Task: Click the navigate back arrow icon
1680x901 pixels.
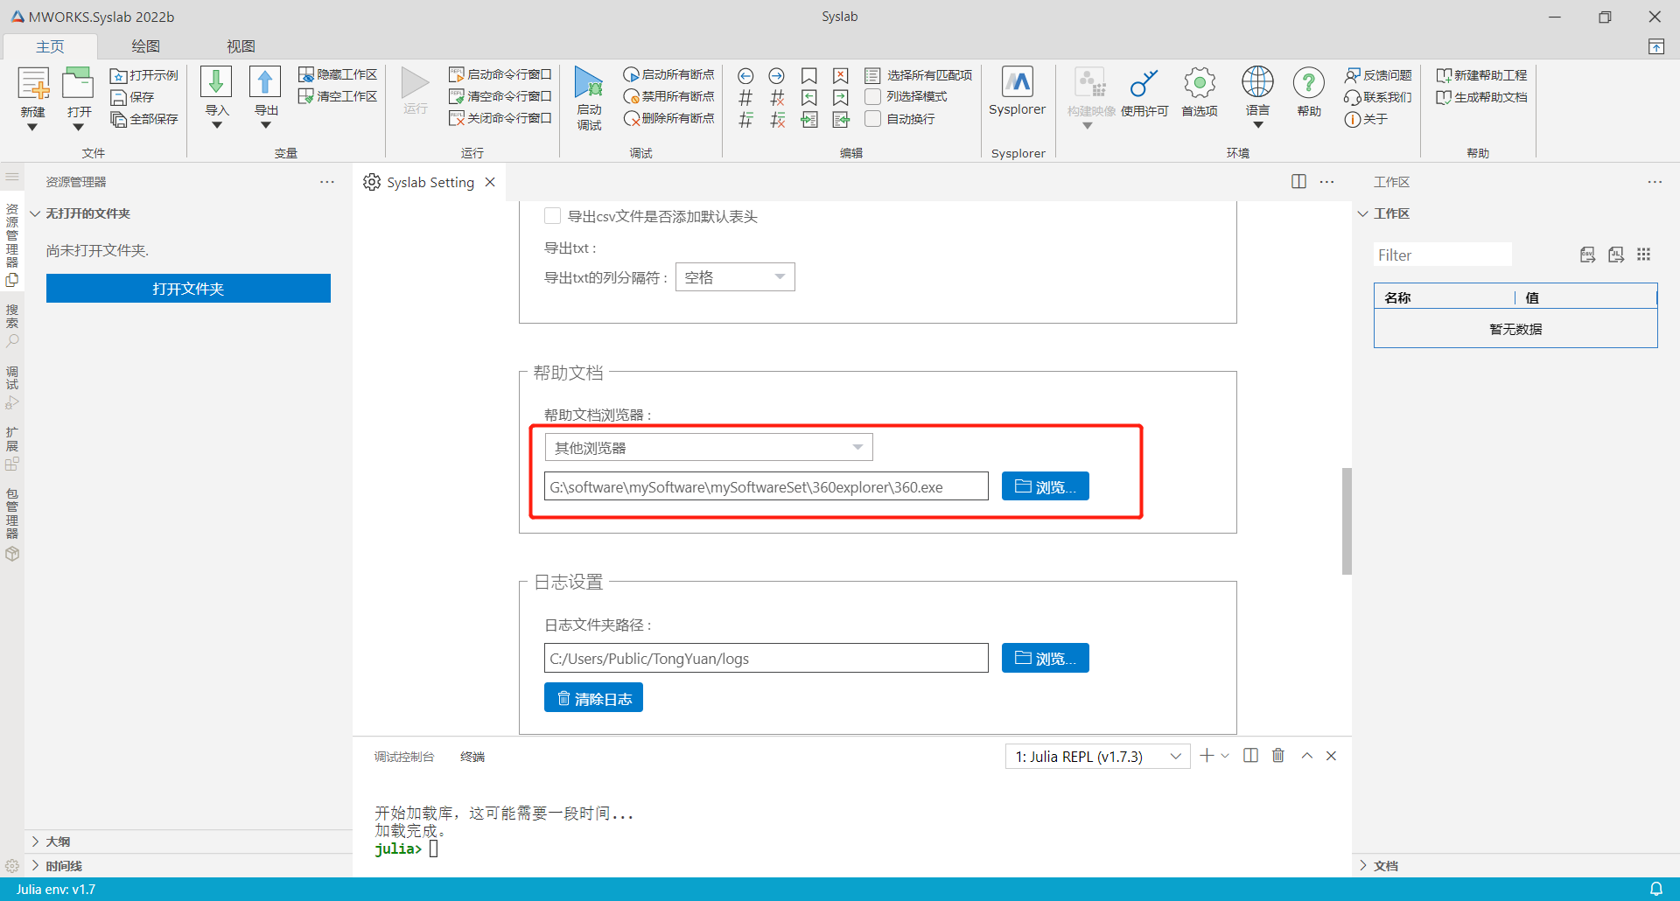Action: click(745, 76)
